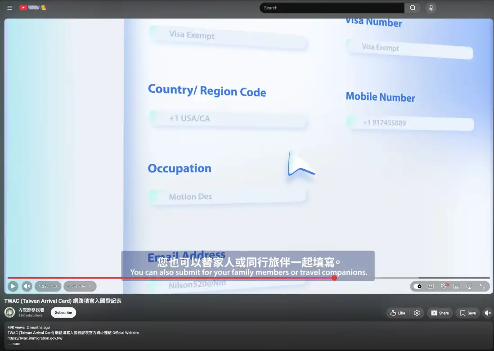Focus the Search input field
The width and height of the screenshot is (494, 351).
[332, 8]
